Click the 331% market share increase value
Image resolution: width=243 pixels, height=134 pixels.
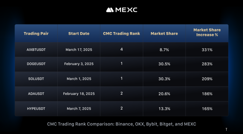click(x=207, y=50)
